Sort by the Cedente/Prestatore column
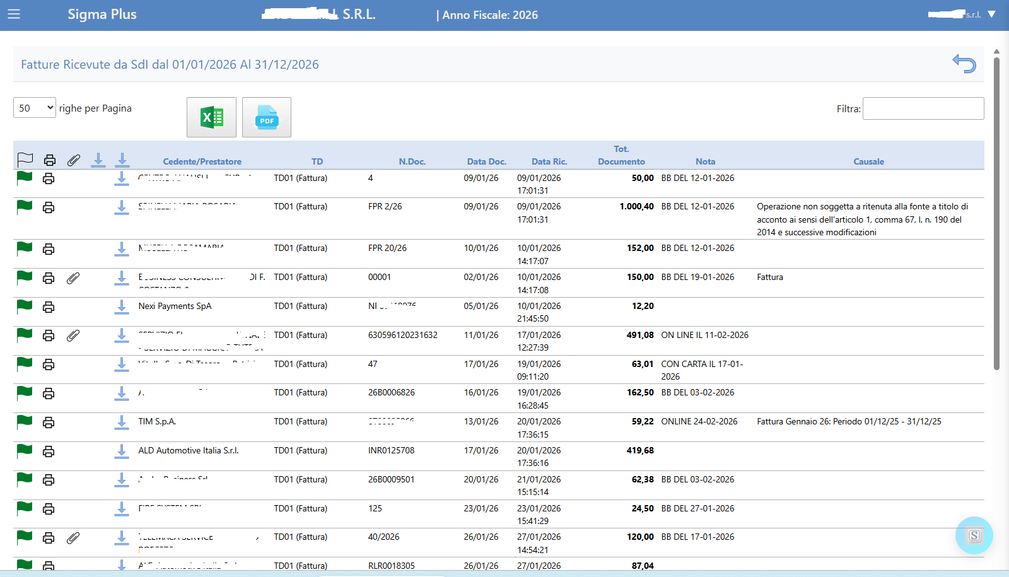 (202, 161)
